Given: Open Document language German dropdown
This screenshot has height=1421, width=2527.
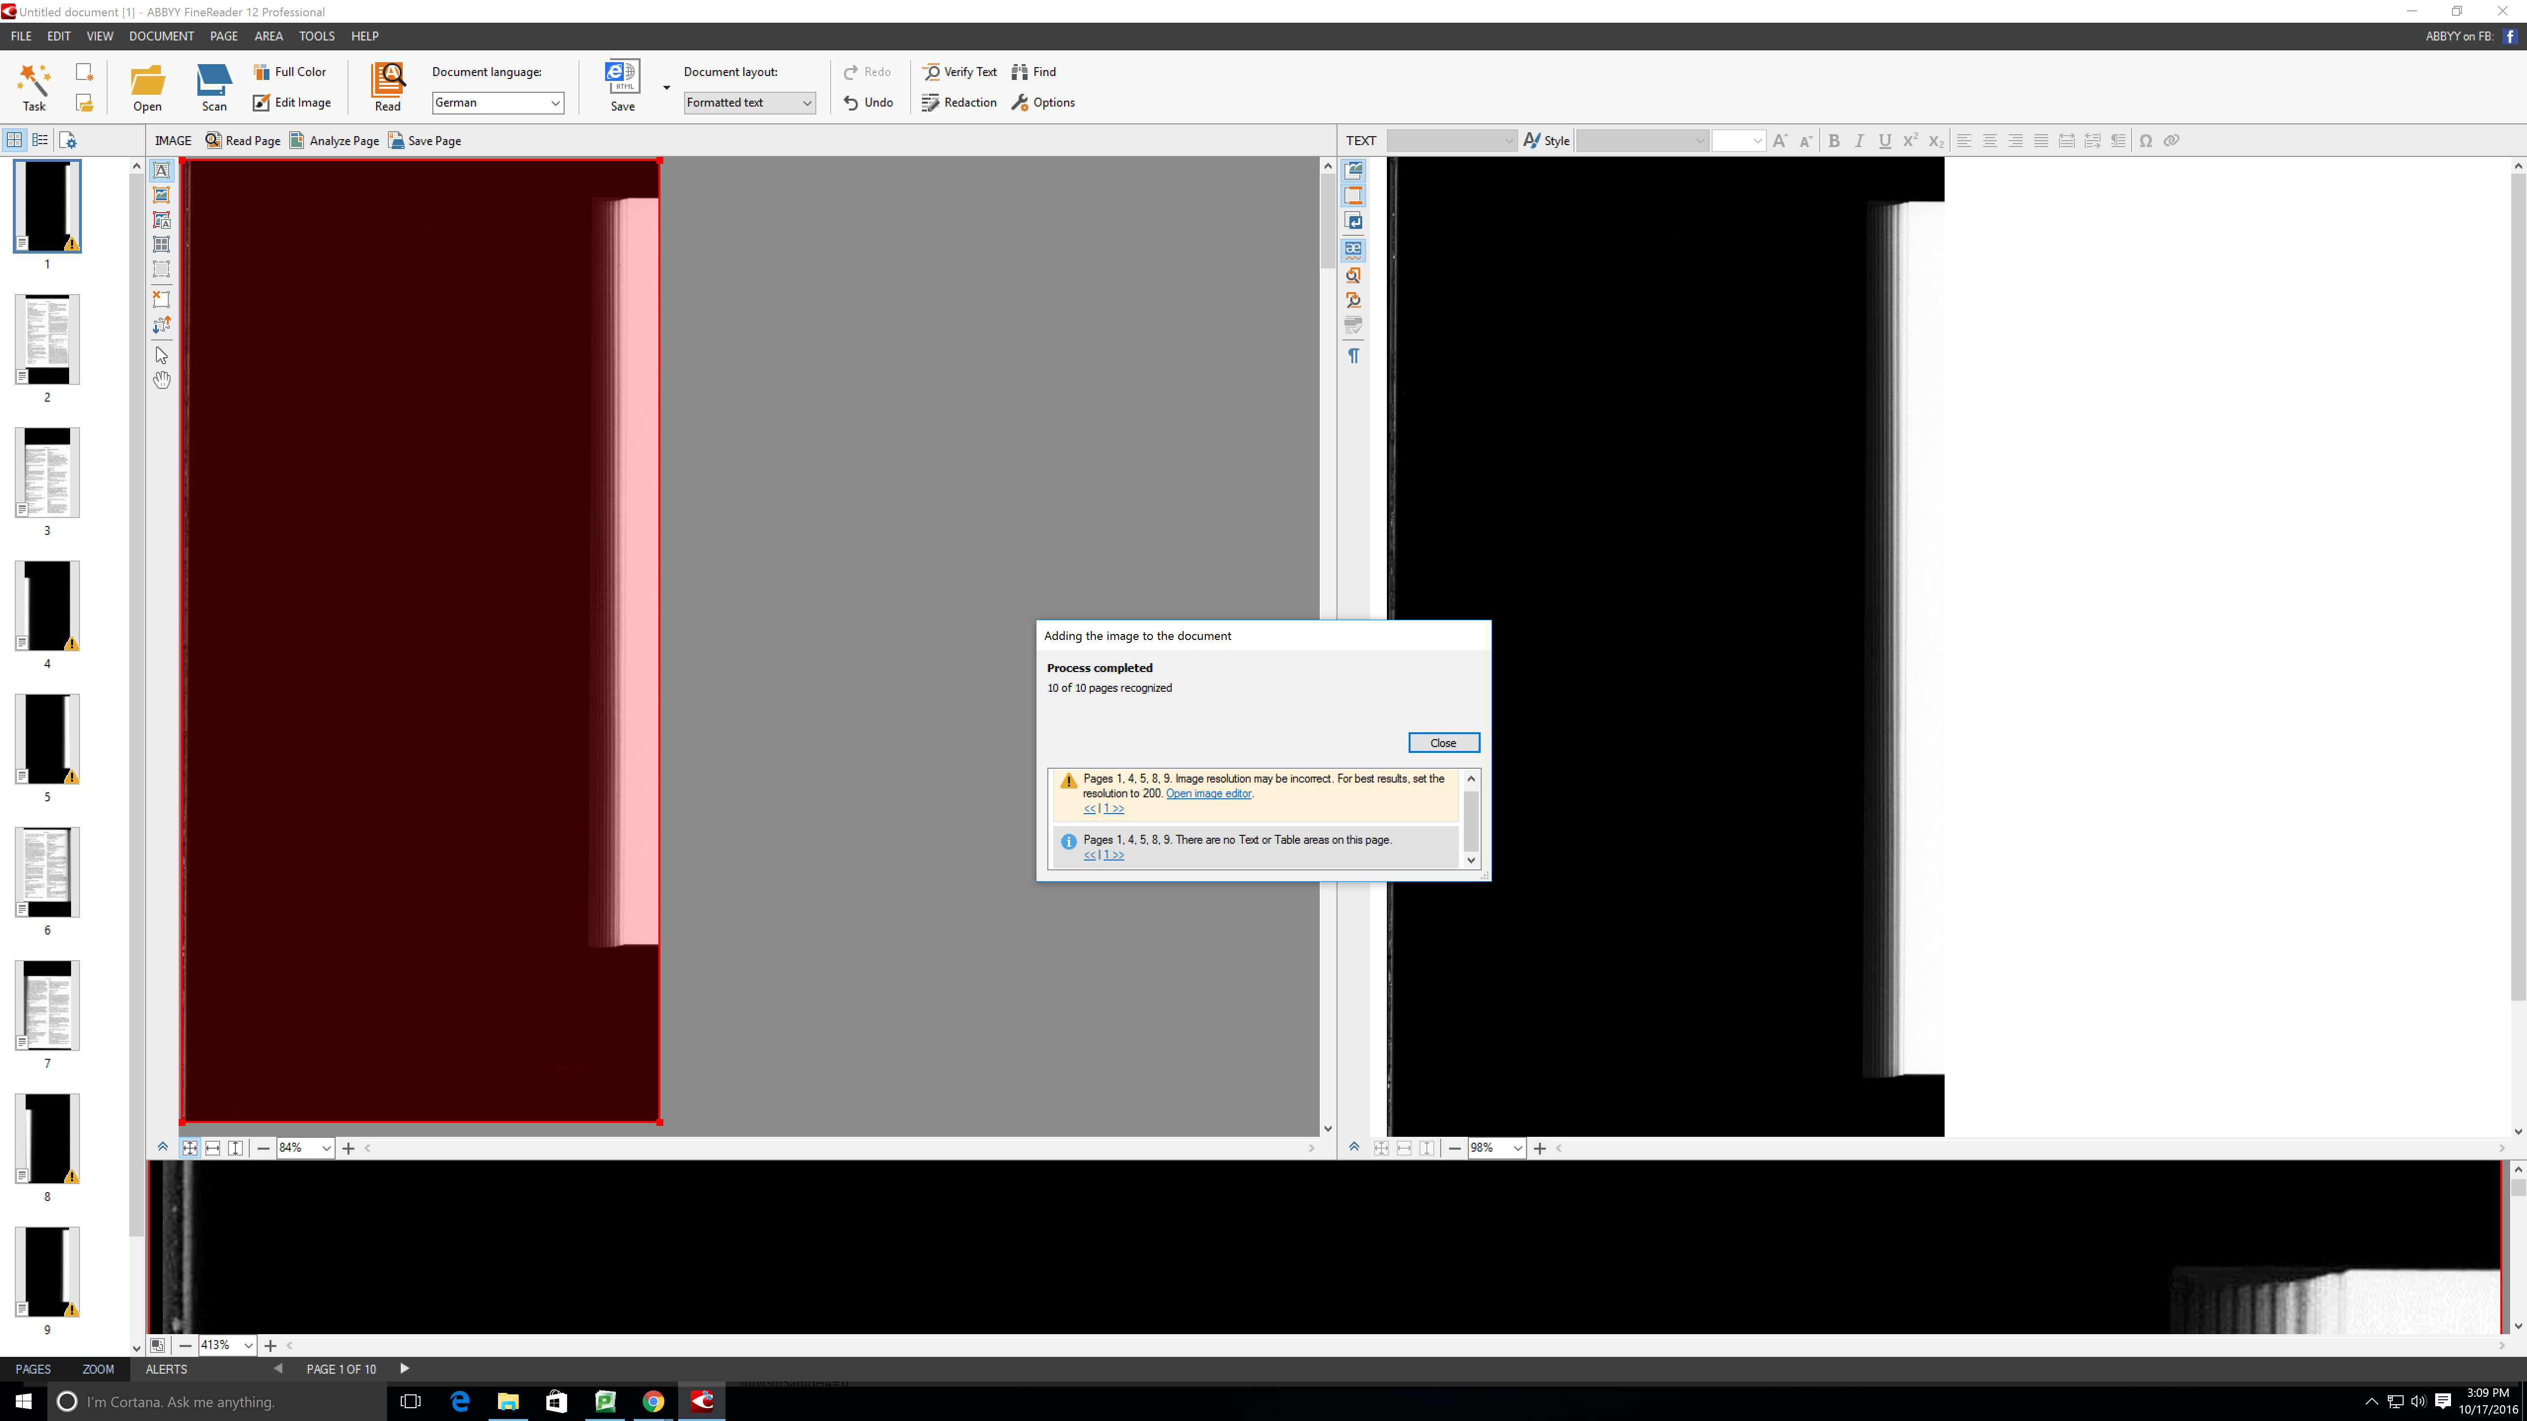Looking at the screenshot, I should click(498, 102).
